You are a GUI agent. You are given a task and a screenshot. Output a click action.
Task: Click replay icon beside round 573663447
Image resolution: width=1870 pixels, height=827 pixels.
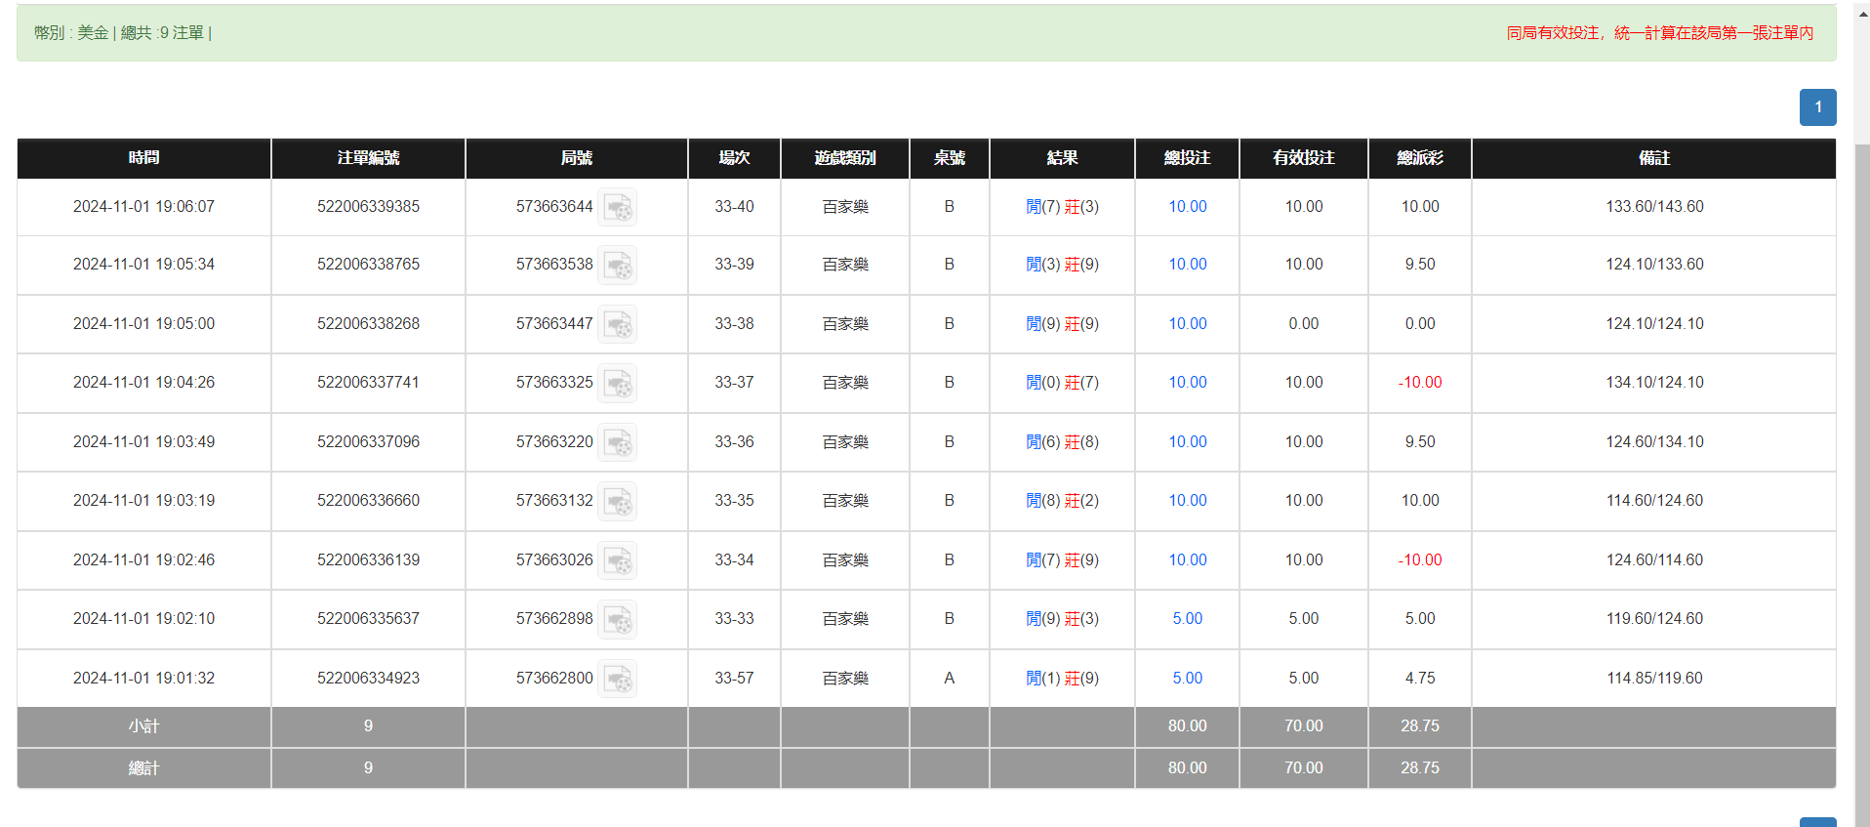(617, 324)
